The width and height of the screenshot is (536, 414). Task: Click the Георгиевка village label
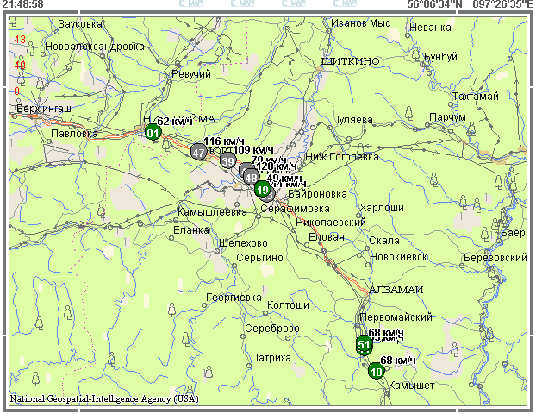coord(234,298)
